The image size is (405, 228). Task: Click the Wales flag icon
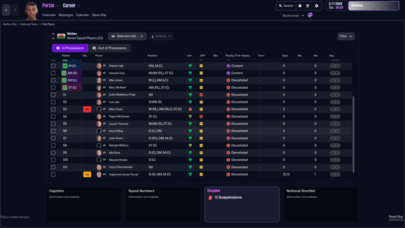coord(61,36)
